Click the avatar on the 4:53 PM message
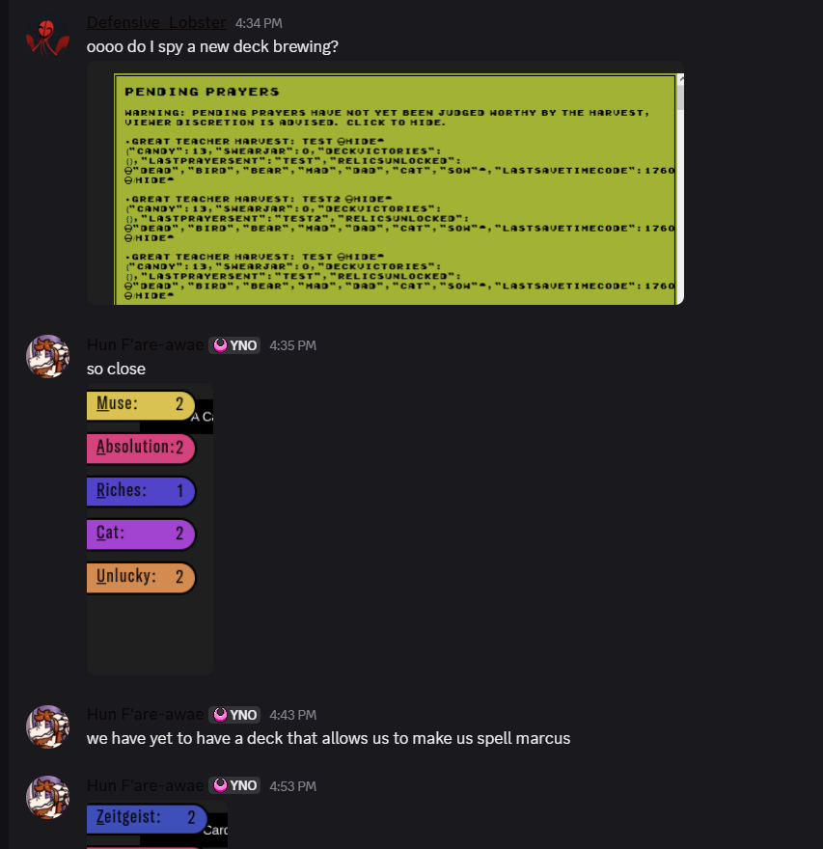Viewport: 823px width, 849px height. [x=47, y=797]
